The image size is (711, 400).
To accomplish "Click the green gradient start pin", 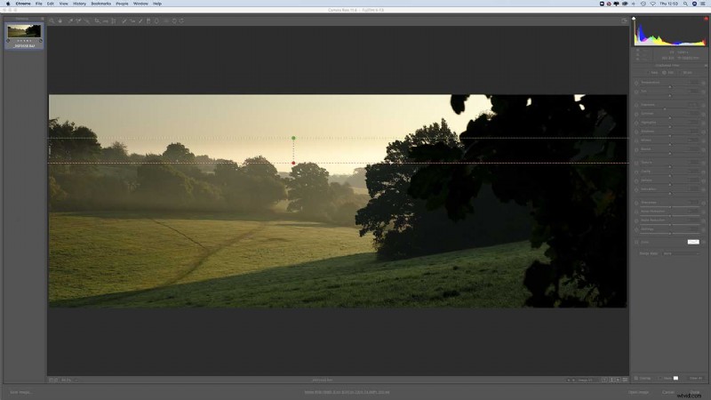I will tap(293, 138).
